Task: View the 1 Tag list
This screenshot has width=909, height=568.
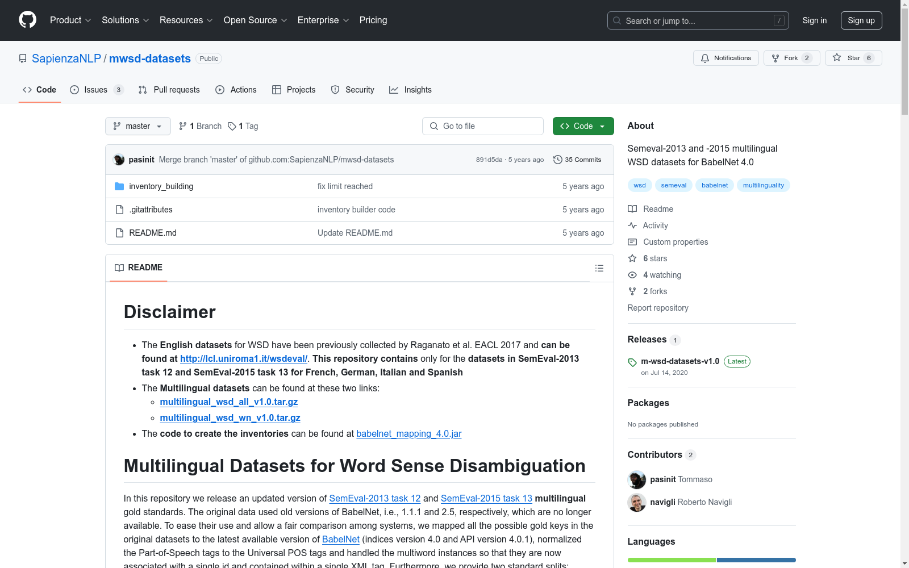Action: click(x=243, y=126)
